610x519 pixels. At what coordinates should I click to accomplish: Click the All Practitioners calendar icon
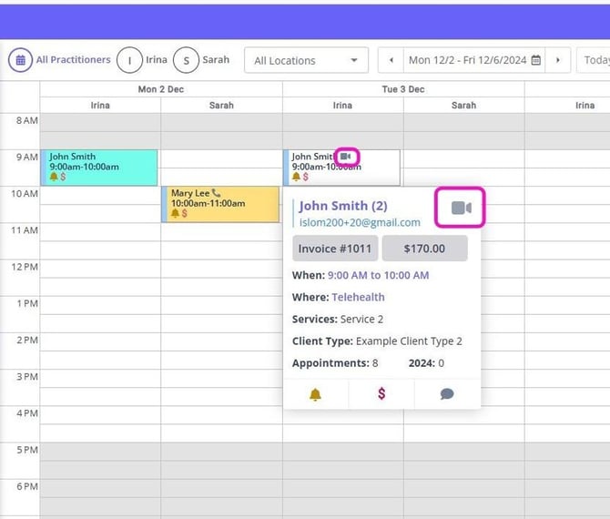click(20, 60)
